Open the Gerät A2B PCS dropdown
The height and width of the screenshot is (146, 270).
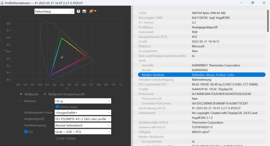[x=83, y=132]
